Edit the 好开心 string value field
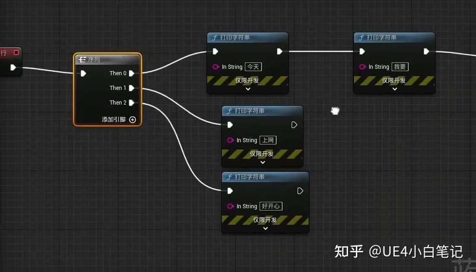476x272 pixels. tap(271, 206)
